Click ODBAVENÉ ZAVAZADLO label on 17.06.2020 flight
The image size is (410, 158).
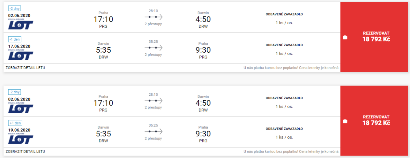coord(284,45)
